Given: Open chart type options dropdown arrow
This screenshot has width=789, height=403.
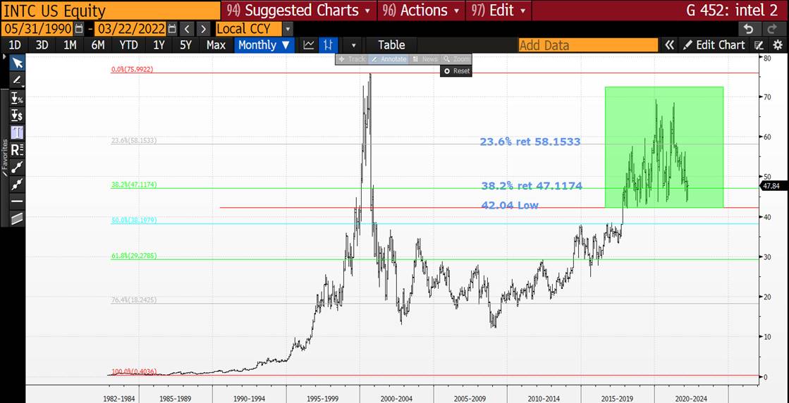Looking at the screenshot, I should [353, 45].
